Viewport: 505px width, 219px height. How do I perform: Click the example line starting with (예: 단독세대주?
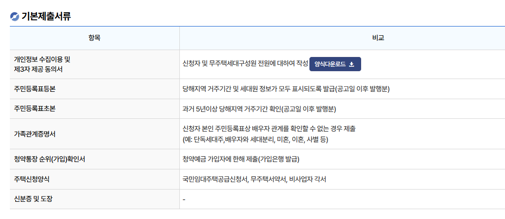pos(255,140)
